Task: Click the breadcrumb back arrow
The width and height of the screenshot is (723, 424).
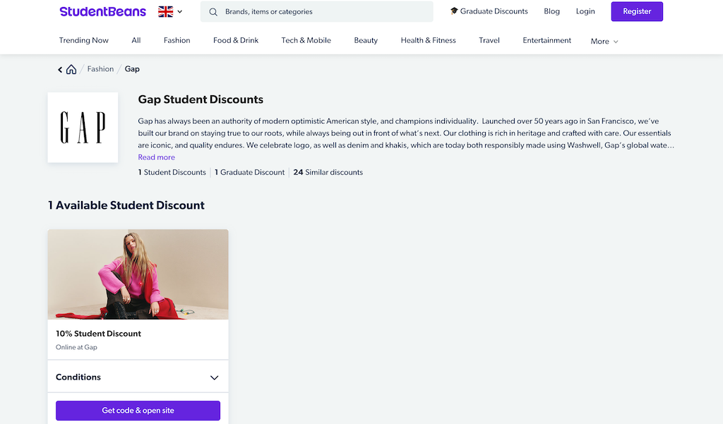Action: pyautogui.click(x=60, y=70)
